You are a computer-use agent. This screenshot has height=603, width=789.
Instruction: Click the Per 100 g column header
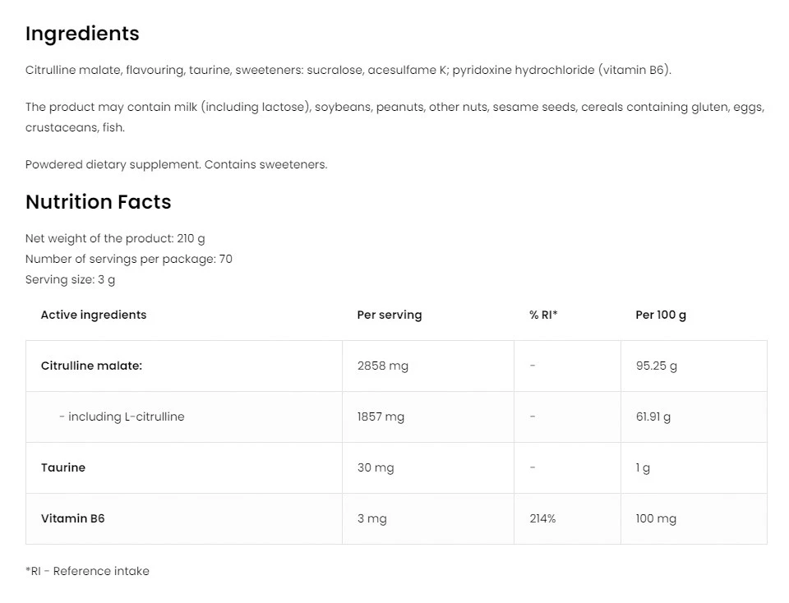660,315
